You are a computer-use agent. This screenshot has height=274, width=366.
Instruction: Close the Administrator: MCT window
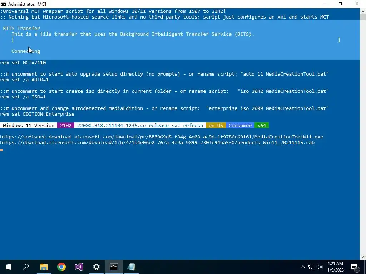(x=357, y=4)
